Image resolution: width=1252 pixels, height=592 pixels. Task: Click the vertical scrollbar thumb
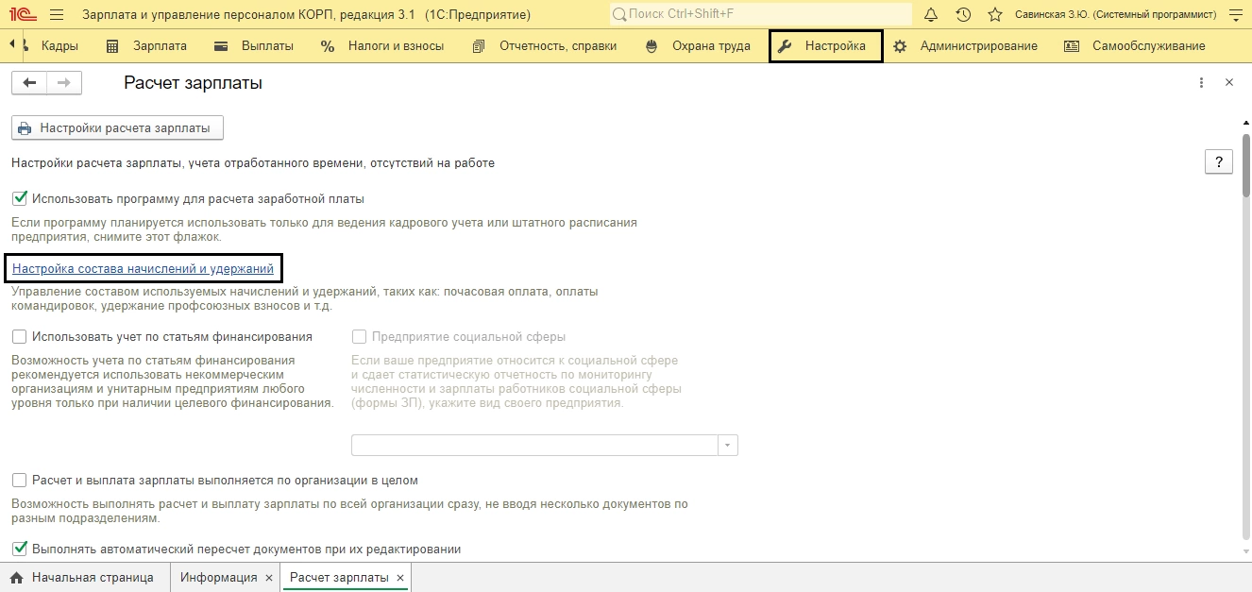(x=1245, y=164)
